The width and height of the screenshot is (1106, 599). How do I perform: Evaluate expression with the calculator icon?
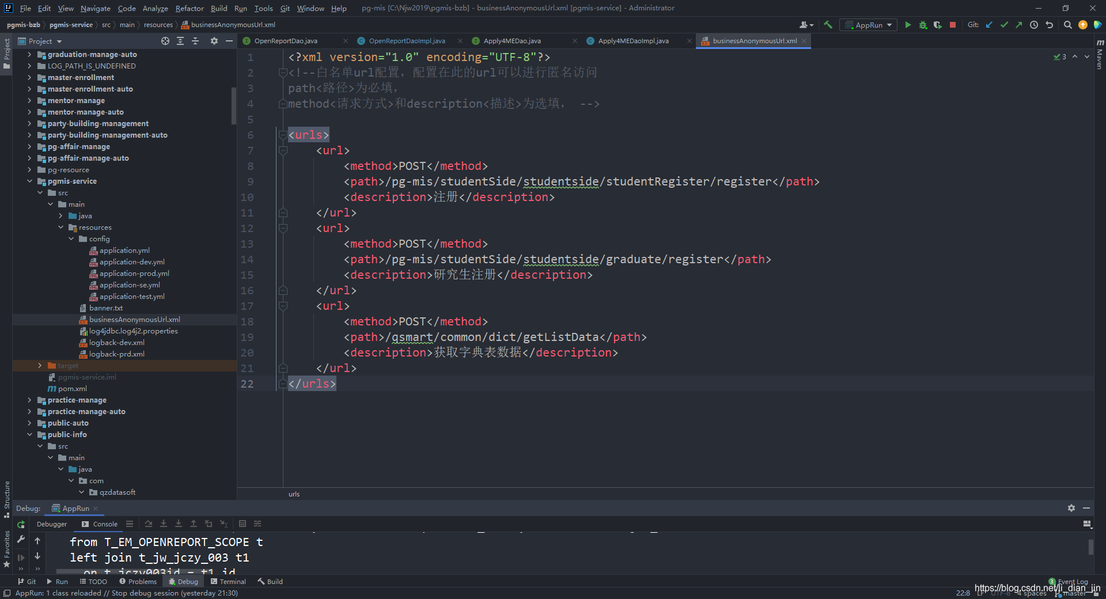pyautogui.click(x=243, y=524)
